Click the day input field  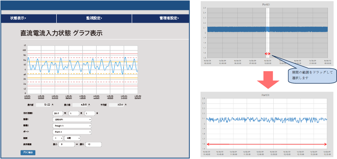(x=90, y=113)
